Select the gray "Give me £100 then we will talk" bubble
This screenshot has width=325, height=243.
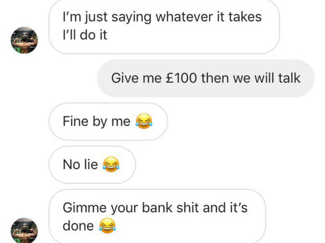(x=206, y=78)
